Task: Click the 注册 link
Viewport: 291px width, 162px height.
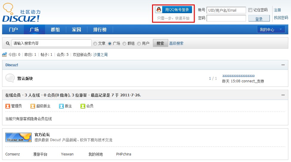Action: click(278, 10)
